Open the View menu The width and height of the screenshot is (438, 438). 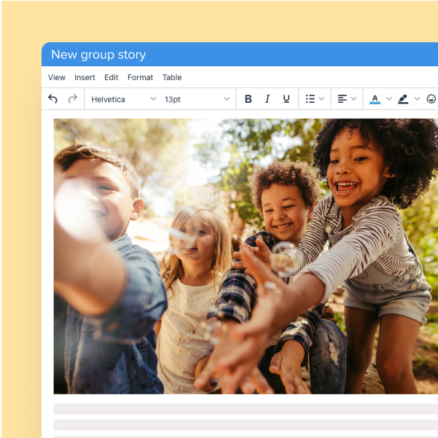click(x=57, y=77)
